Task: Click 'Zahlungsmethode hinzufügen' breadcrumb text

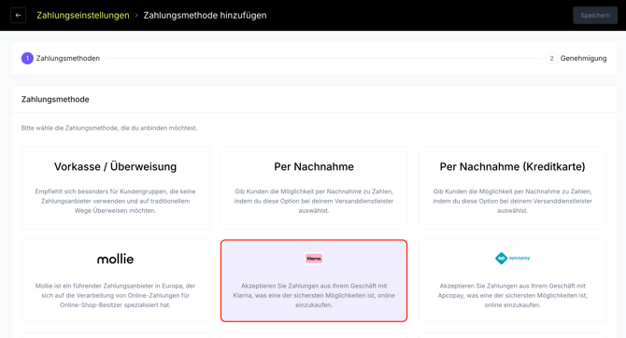Action: (205, 16)
